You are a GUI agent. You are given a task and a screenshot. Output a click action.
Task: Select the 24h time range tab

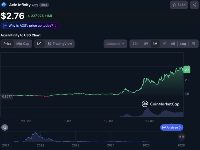(135, 44)
